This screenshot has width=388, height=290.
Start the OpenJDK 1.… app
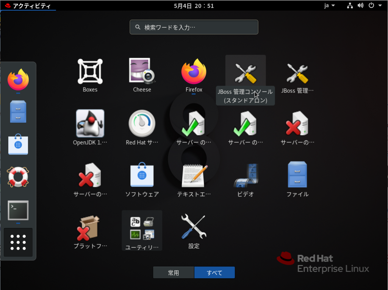point(90,128)
